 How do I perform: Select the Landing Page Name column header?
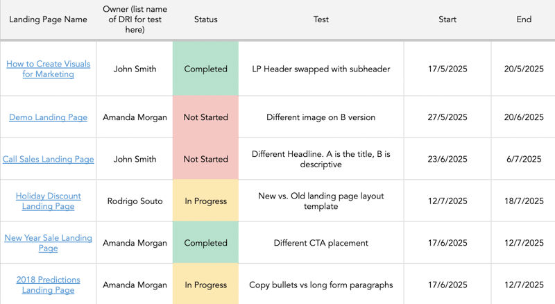48,19
